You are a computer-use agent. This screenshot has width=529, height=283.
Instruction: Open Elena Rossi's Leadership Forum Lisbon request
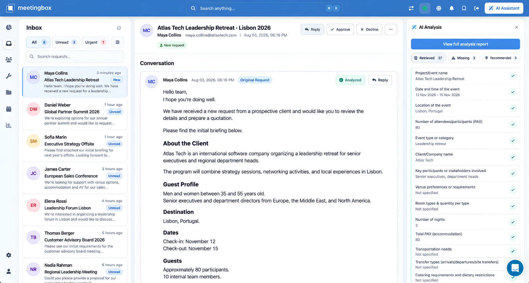tap(75, 210)
